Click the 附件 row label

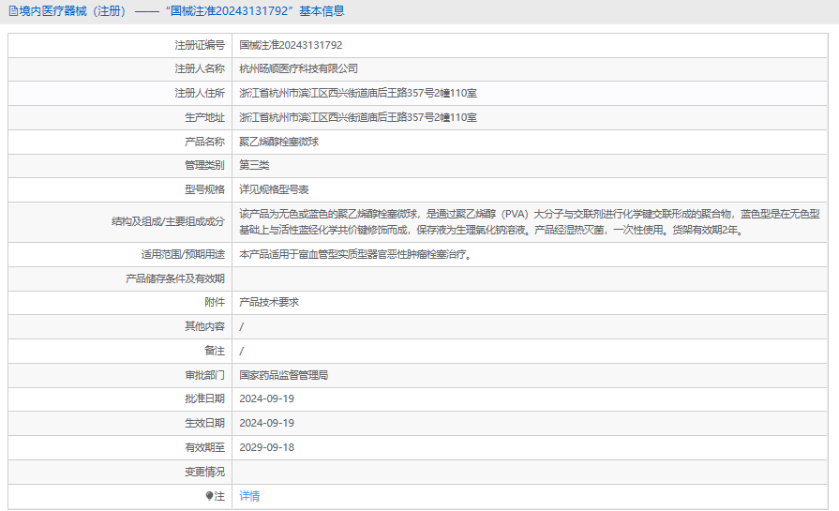tap(215, 302)
